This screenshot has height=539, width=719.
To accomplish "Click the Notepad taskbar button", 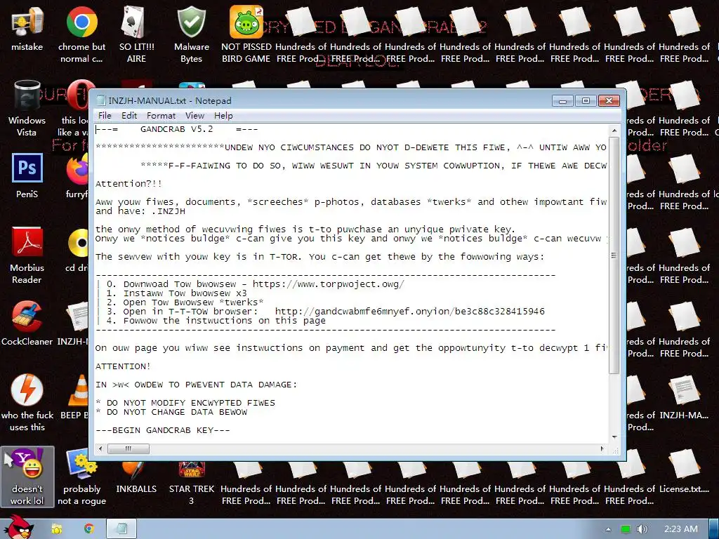I will pos(121,529).
